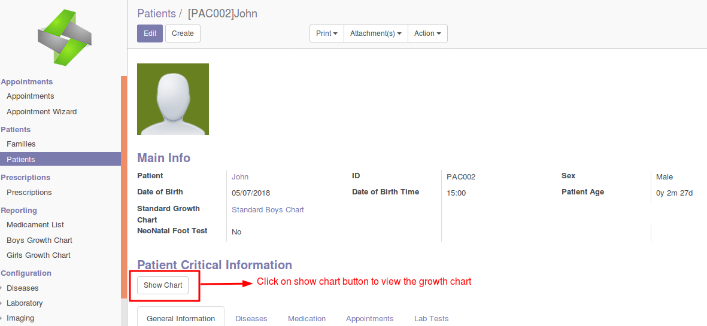Viewport: 707px width, 326px height.
Task: Open Standard Boys Chart link
Action: (x=268, y=210)
